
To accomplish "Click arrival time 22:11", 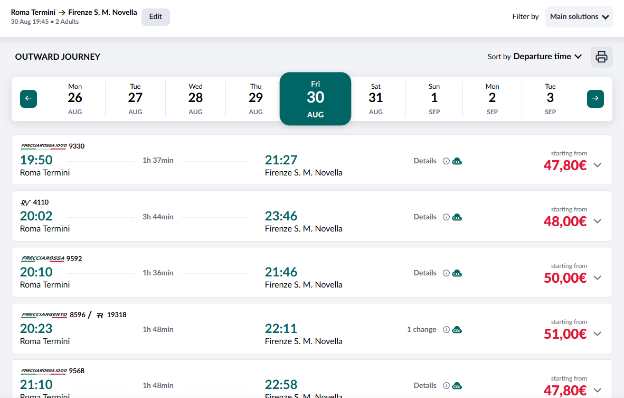I will pyautogui.click(x=281, y=329).
